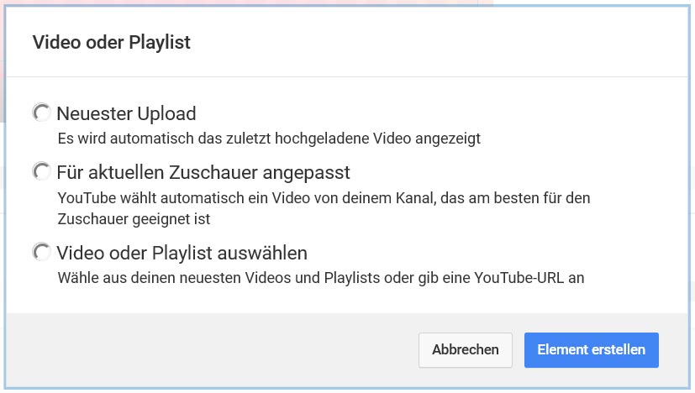
Task: Choose the Für aktuellen Zuschauer angepasst radio option
Action: [x=41, y=172]
